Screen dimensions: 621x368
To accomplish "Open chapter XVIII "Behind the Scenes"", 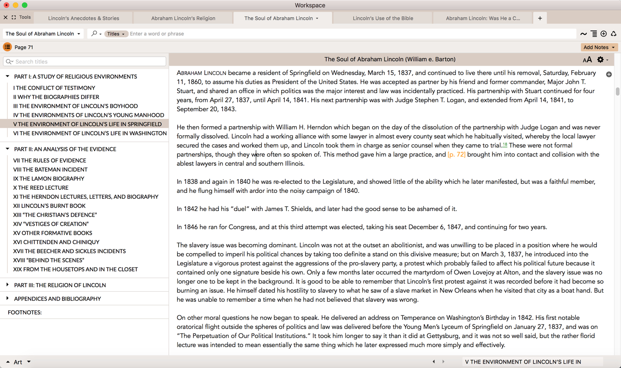I will pos(49,260).
